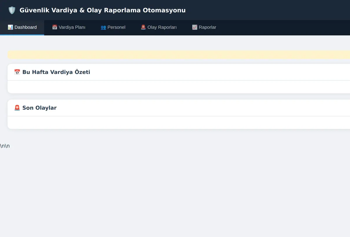Open the Personel tab
This screenshot has height=237, width=350.
113,27
